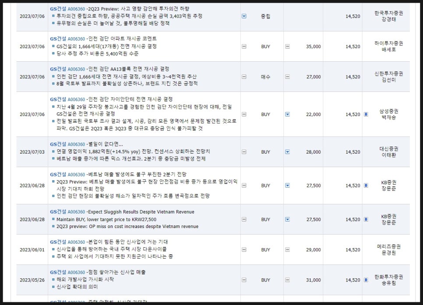Screen dimensions: 423x305
Task: Click A006360 code in 점점 쌓아가는 신사업 매출 row
Action: coord(76,272)
